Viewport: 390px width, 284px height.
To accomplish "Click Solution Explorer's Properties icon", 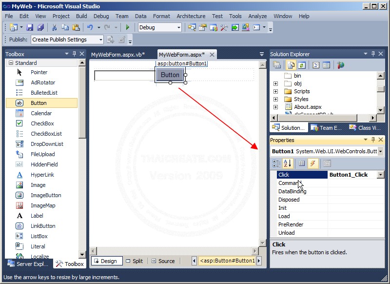I will (x=277, y=65).
